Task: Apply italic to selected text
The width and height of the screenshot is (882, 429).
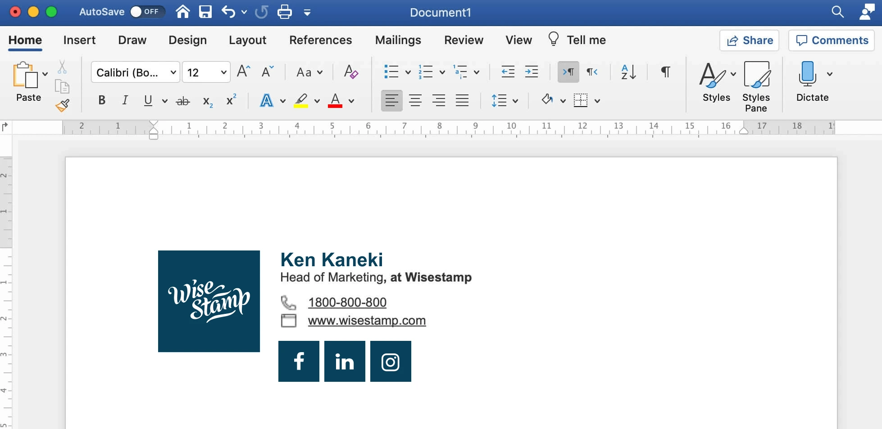Action: coord(125,100)
